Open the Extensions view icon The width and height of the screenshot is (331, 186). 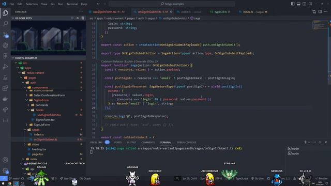click(5, 88)
